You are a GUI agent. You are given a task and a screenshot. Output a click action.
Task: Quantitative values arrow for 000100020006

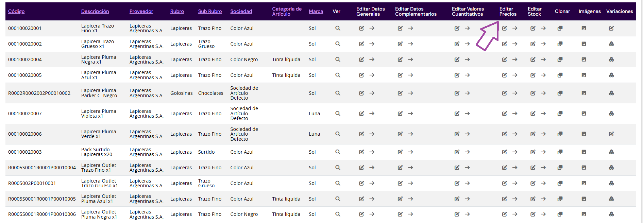[468, 134]
